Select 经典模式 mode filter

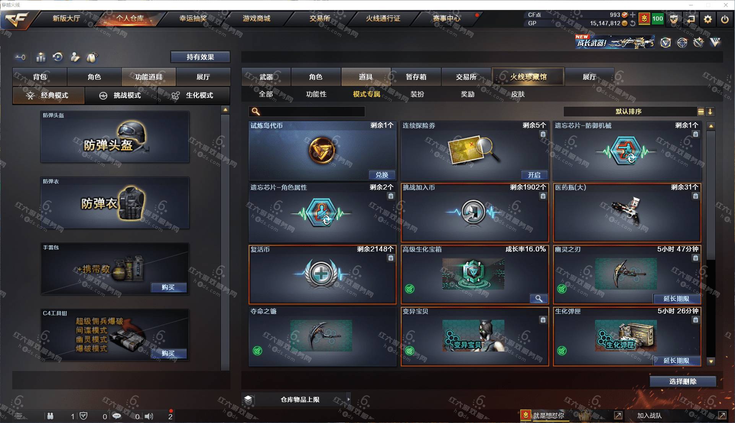click(x=49, y=95)
